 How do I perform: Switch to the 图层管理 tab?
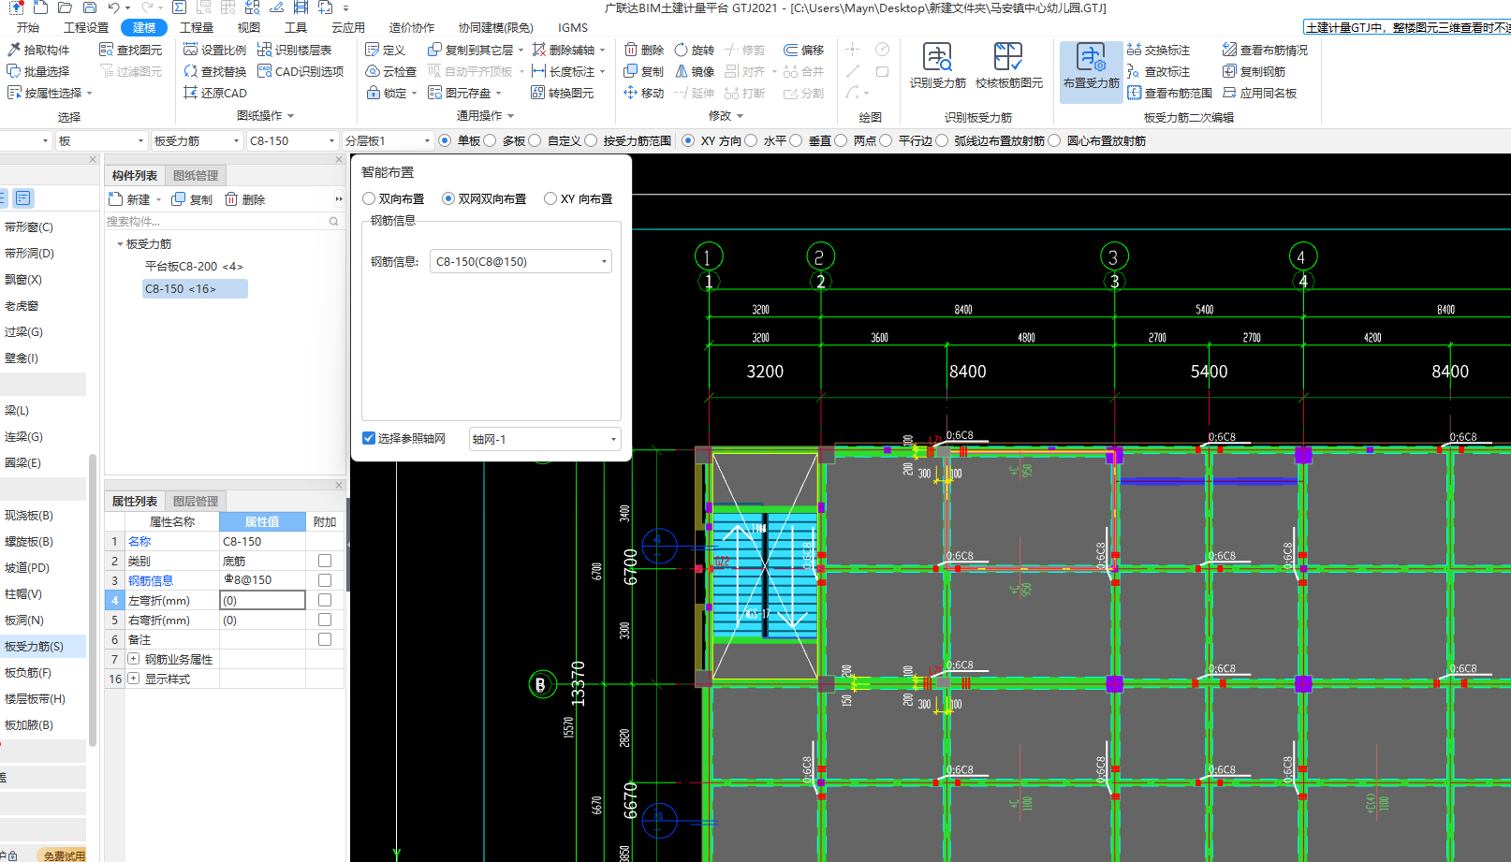click(196, 501)
